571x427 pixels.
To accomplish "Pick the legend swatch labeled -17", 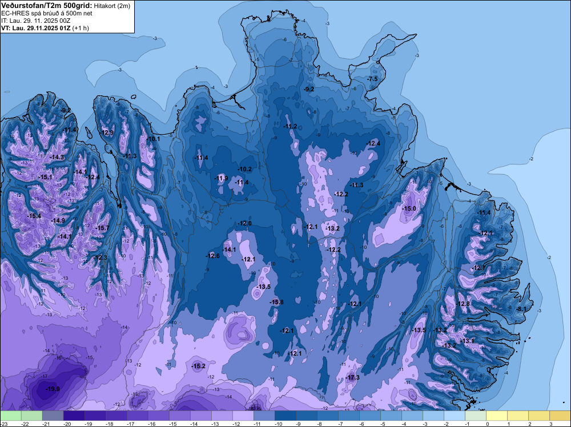I will click(x=137, y=416).
